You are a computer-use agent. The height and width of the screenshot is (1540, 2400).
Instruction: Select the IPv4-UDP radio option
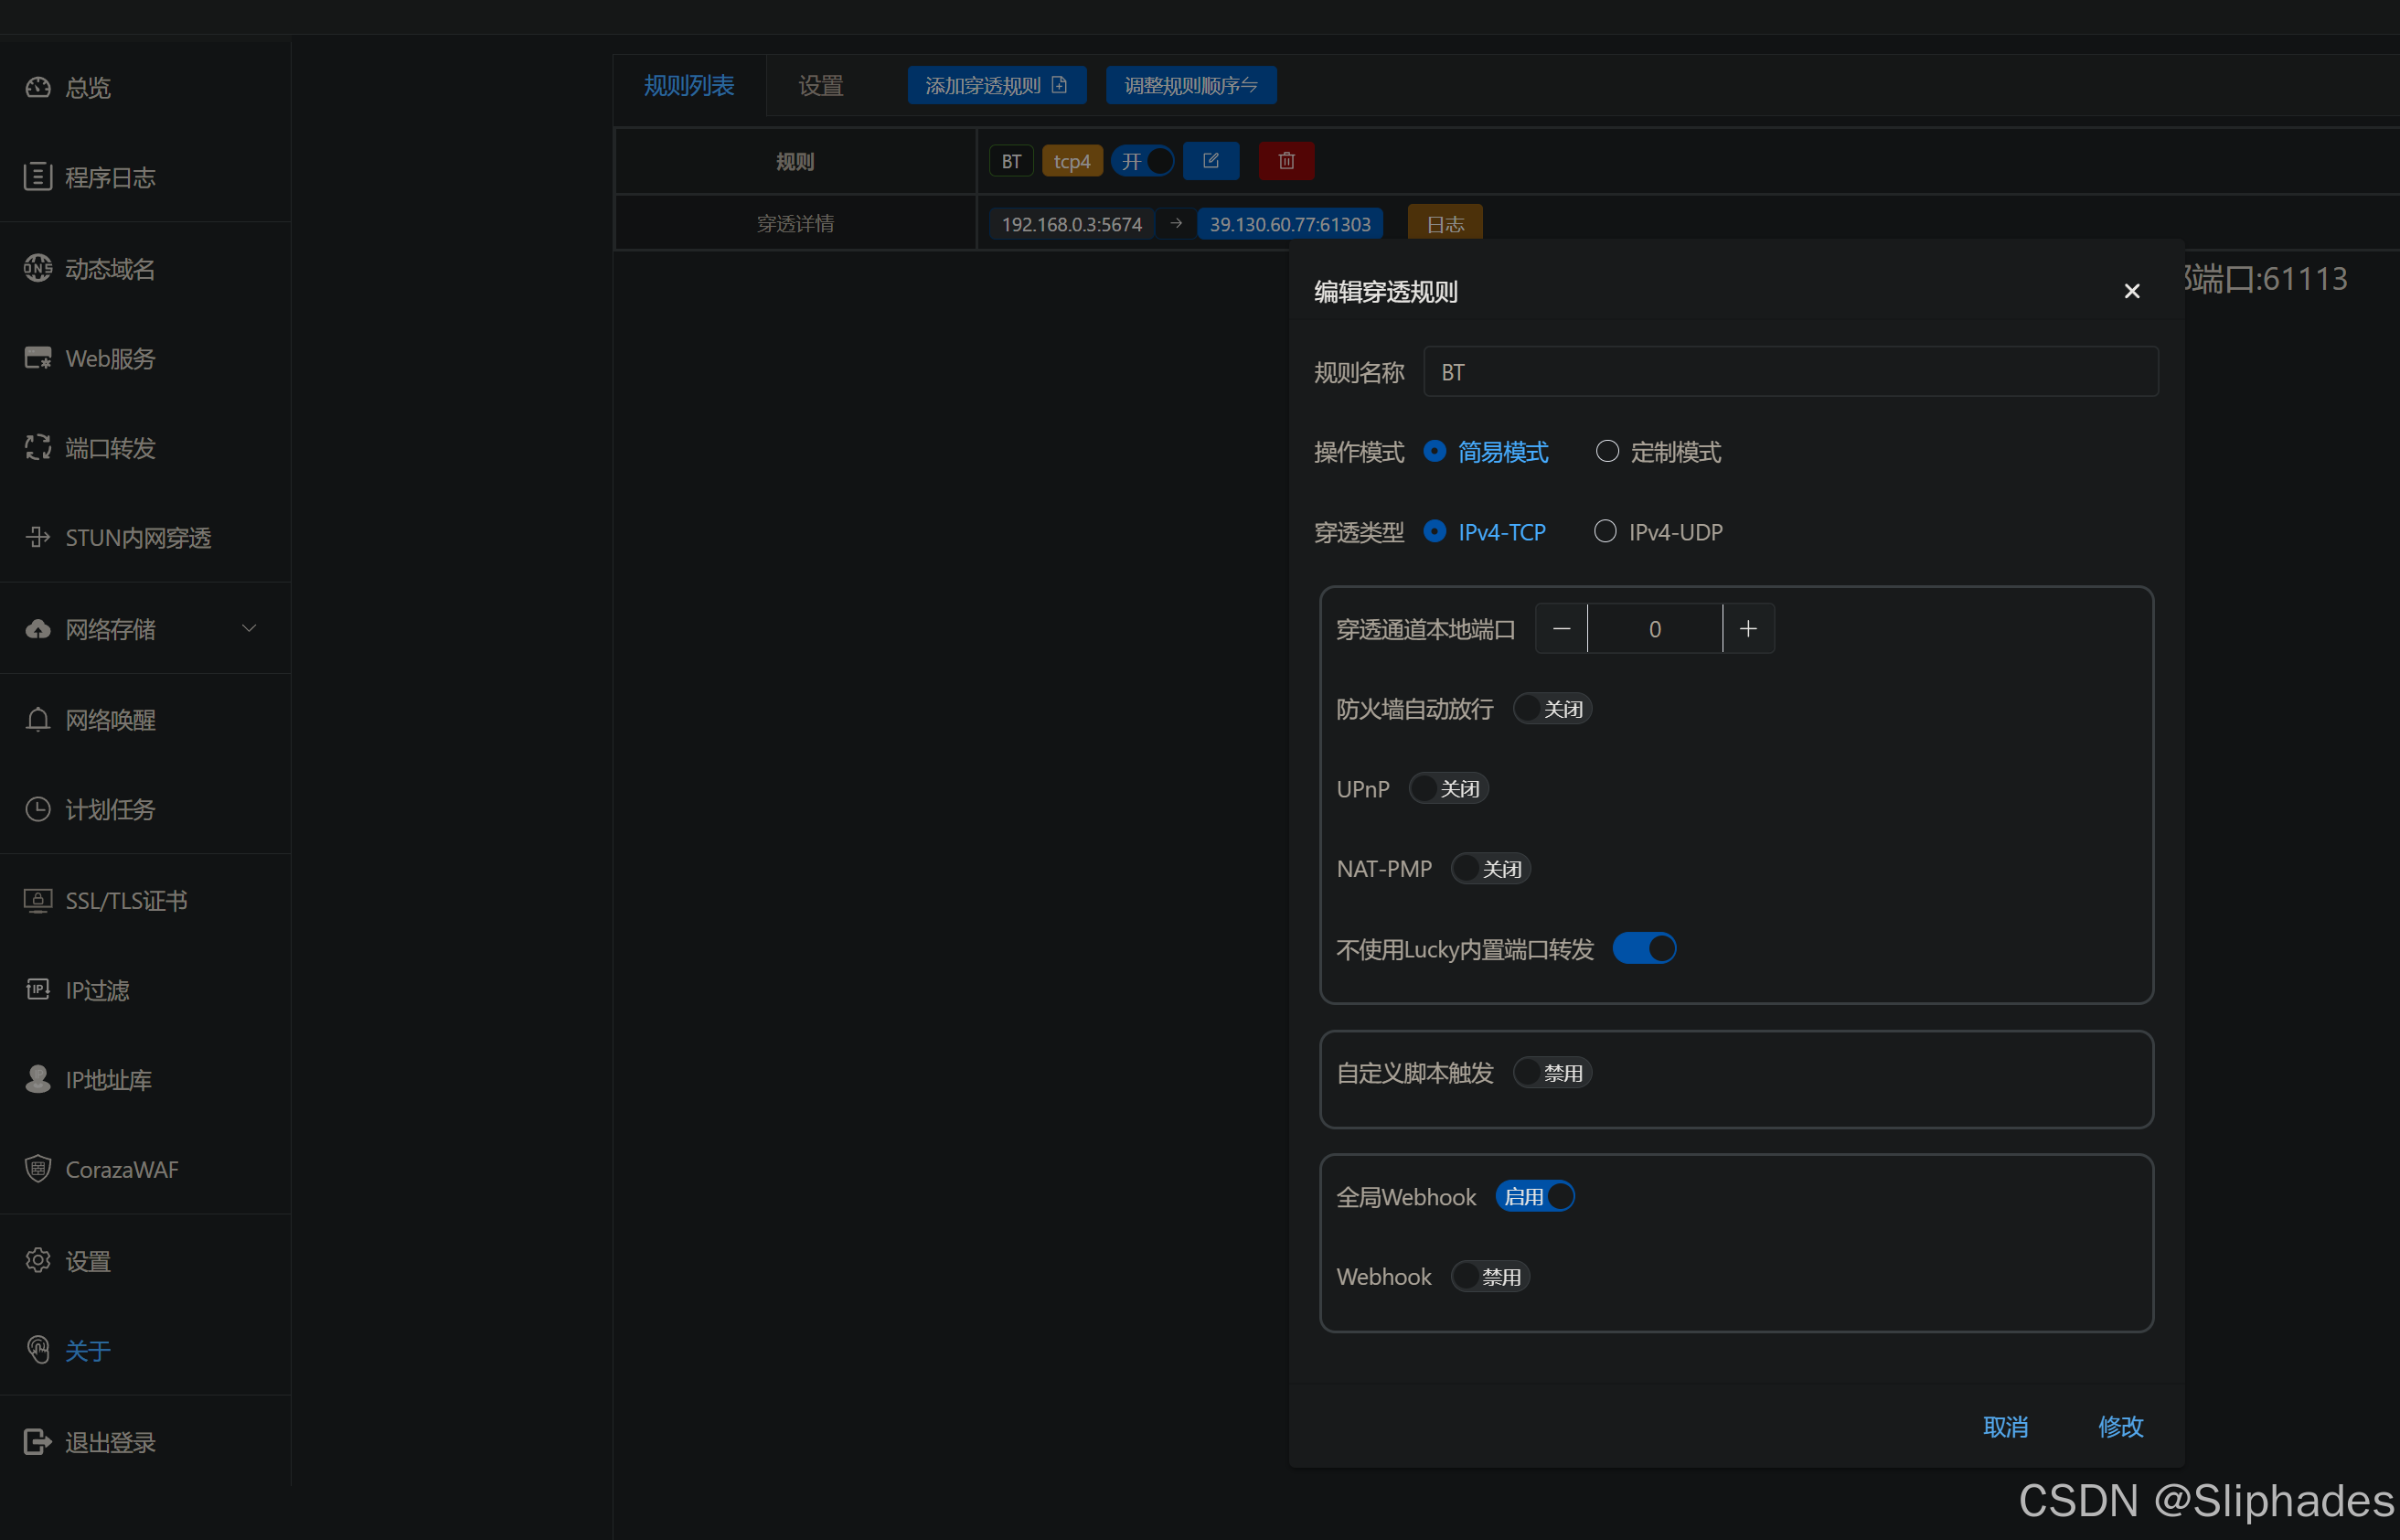tap(1605, 532)
